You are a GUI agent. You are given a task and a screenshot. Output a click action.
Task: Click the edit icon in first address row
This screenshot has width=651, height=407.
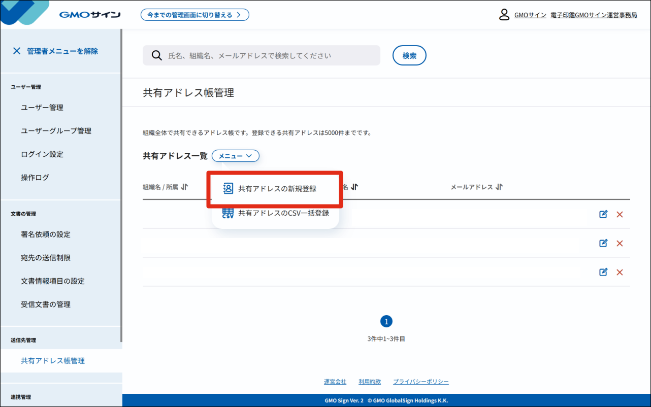[603, 214]
